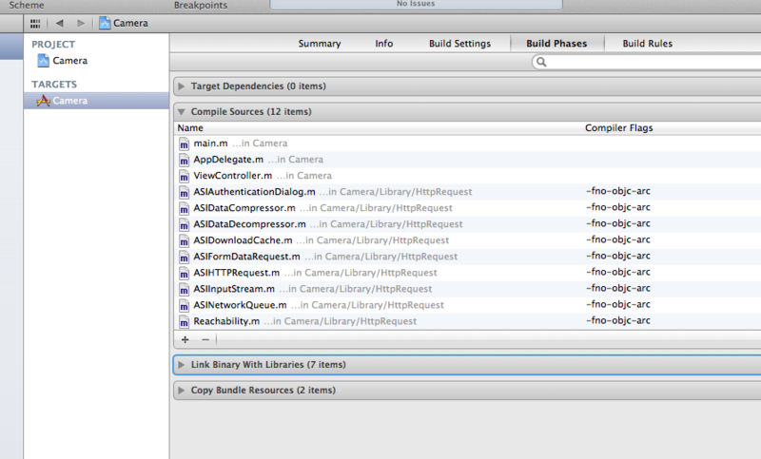Select the Reachability.m row name
761x459 pixels.
pyautogui.click(x=226, y=321)
